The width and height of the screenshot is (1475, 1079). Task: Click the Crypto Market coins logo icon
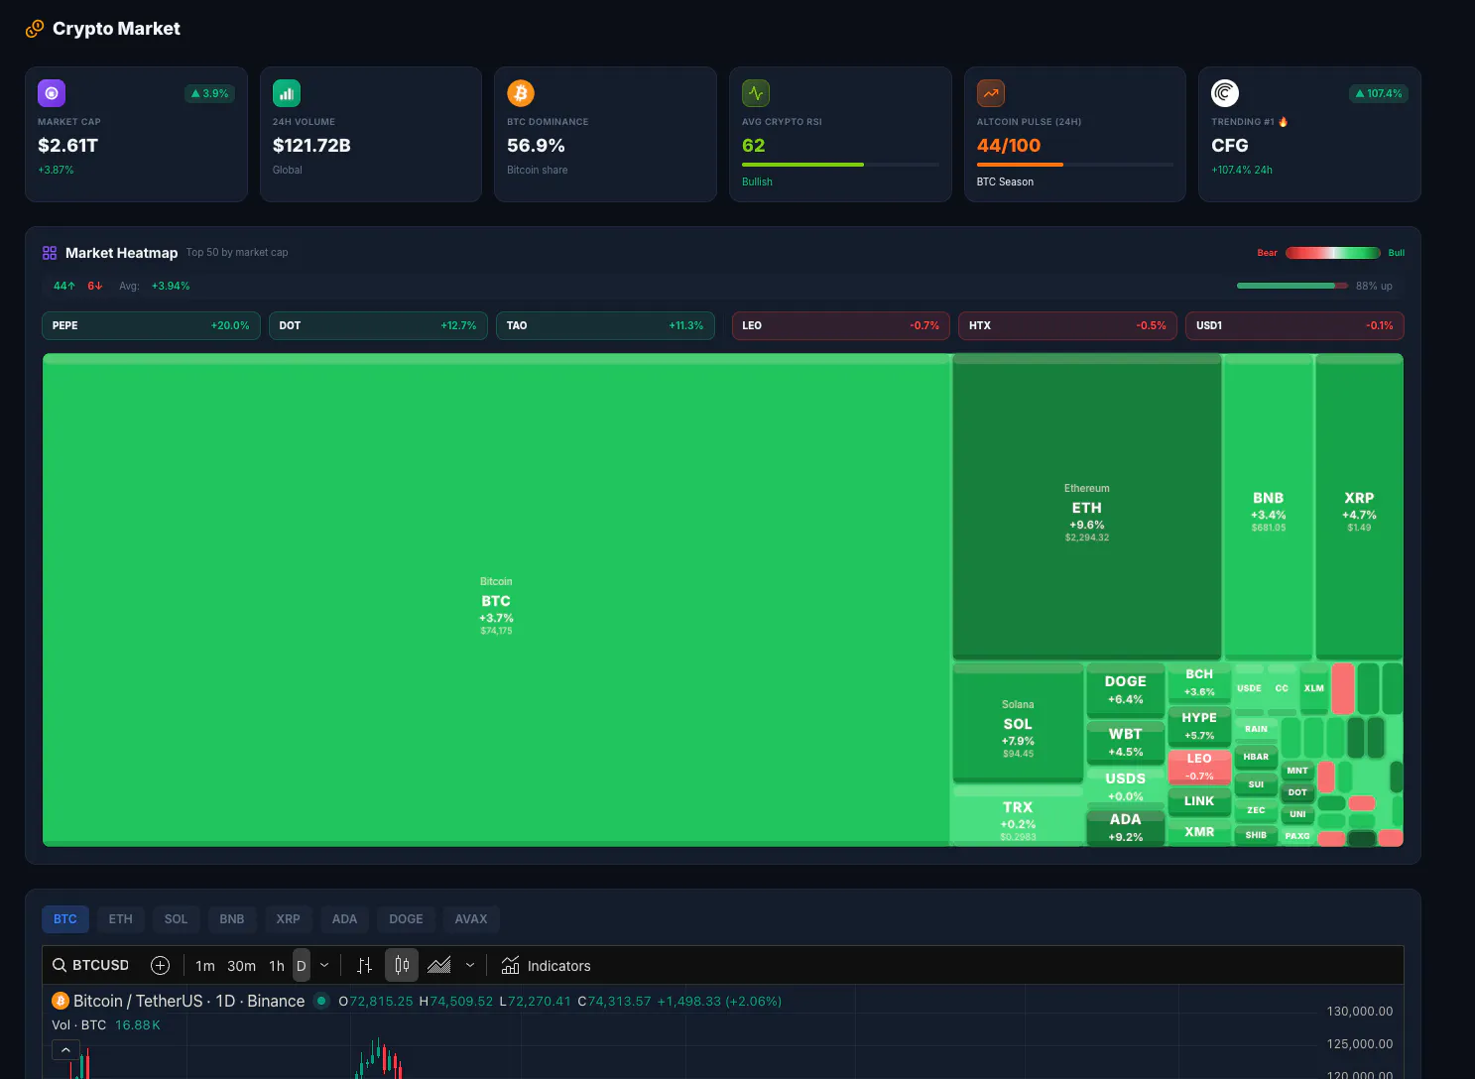(x=35, y=29)
